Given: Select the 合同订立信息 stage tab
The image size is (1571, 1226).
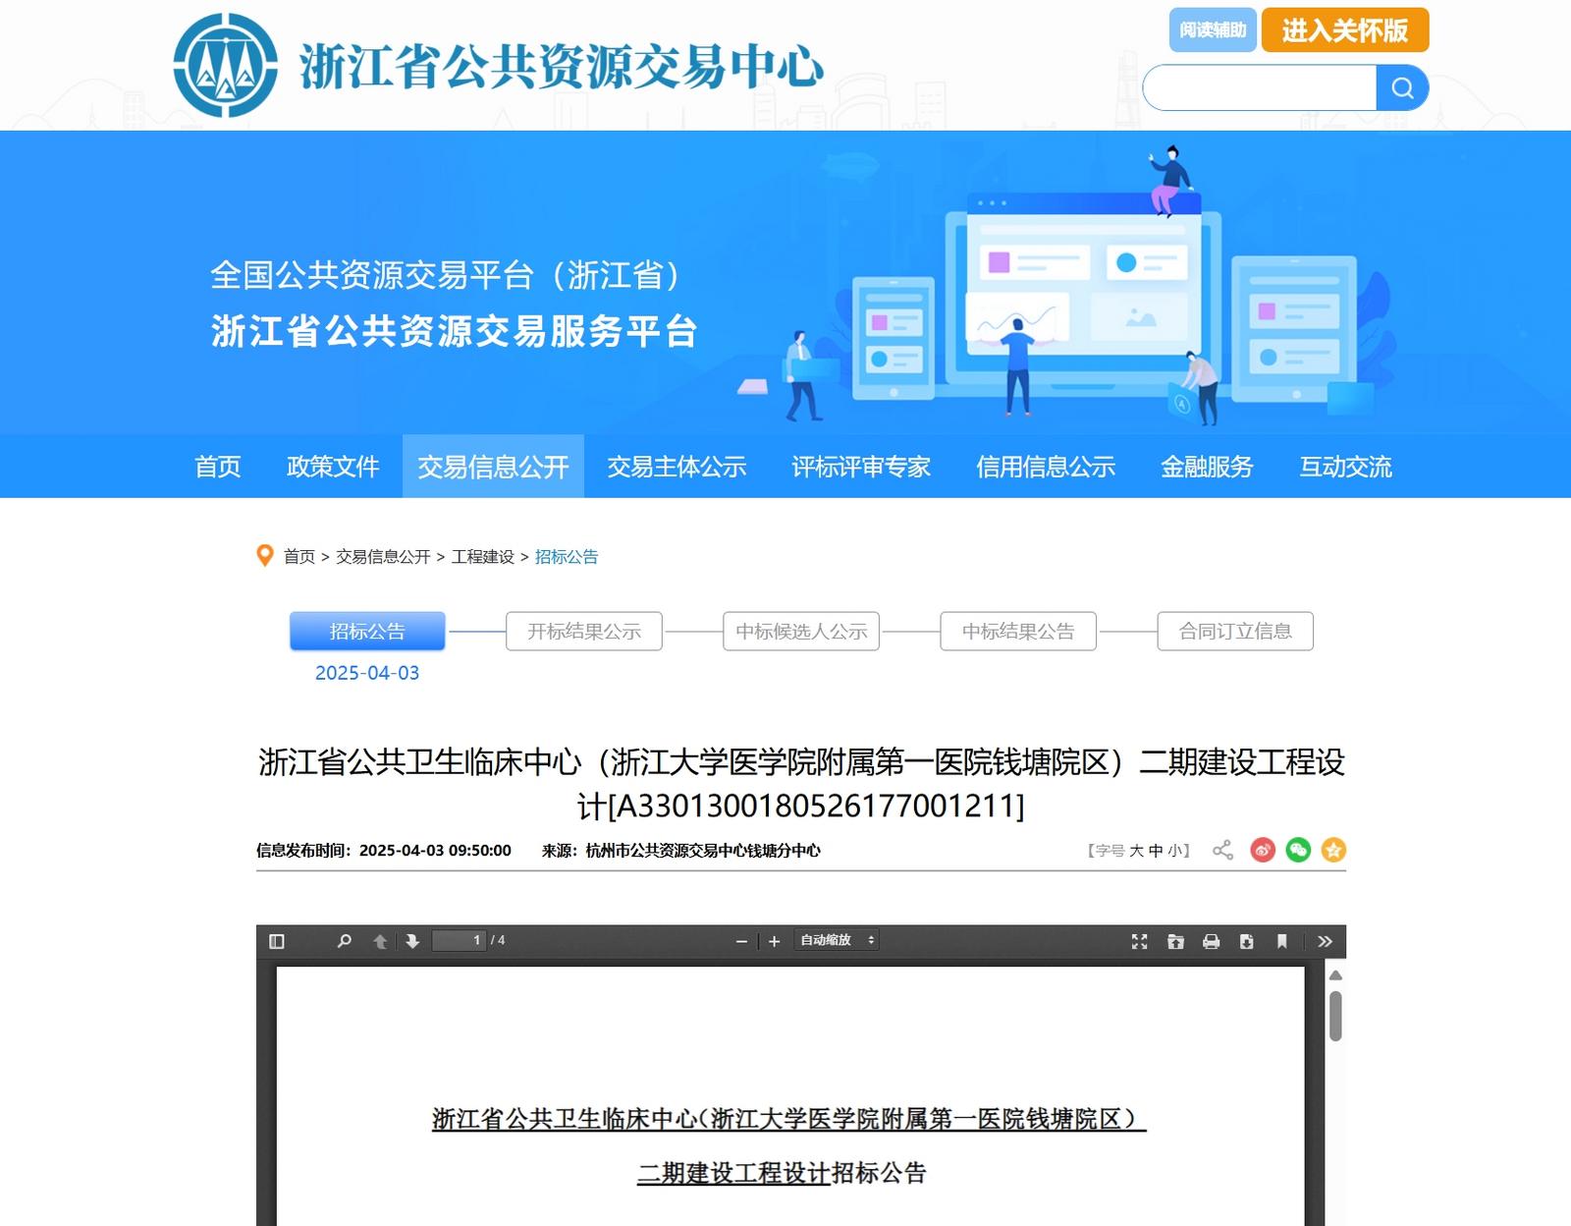Looking at the screenshot, I should click(x=1235, y=631).
